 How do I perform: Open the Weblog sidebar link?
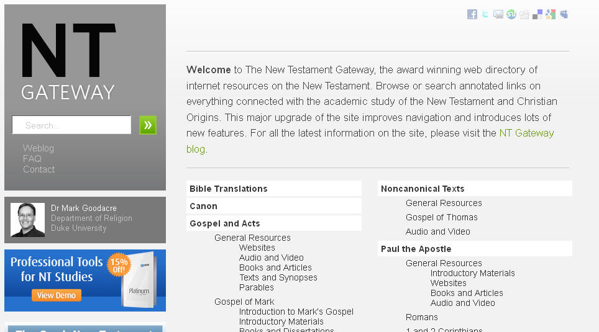tap(39, 148)
